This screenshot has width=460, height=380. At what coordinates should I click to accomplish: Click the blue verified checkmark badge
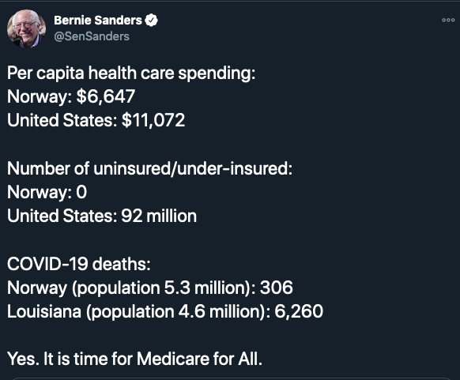pos(152,21)
